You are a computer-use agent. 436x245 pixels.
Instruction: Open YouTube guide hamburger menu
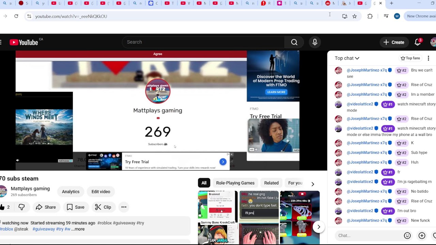tap(1, 42)
